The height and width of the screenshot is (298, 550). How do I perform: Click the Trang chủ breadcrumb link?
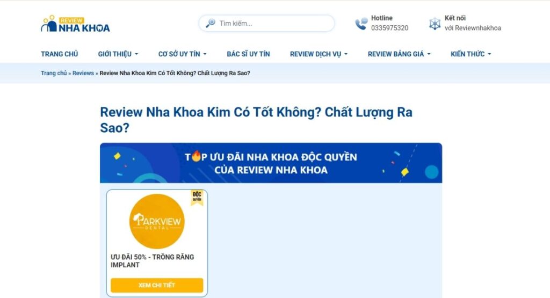click(54, 73)
